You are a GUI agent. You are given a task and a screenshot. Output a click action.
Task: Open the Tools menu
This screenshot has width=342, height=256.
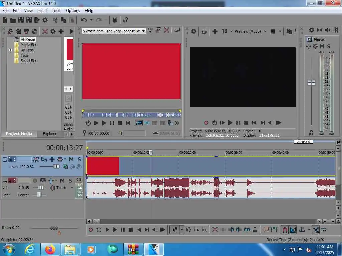56,11
